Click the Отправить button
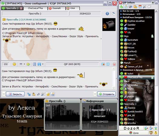 [x=107, y=94]
